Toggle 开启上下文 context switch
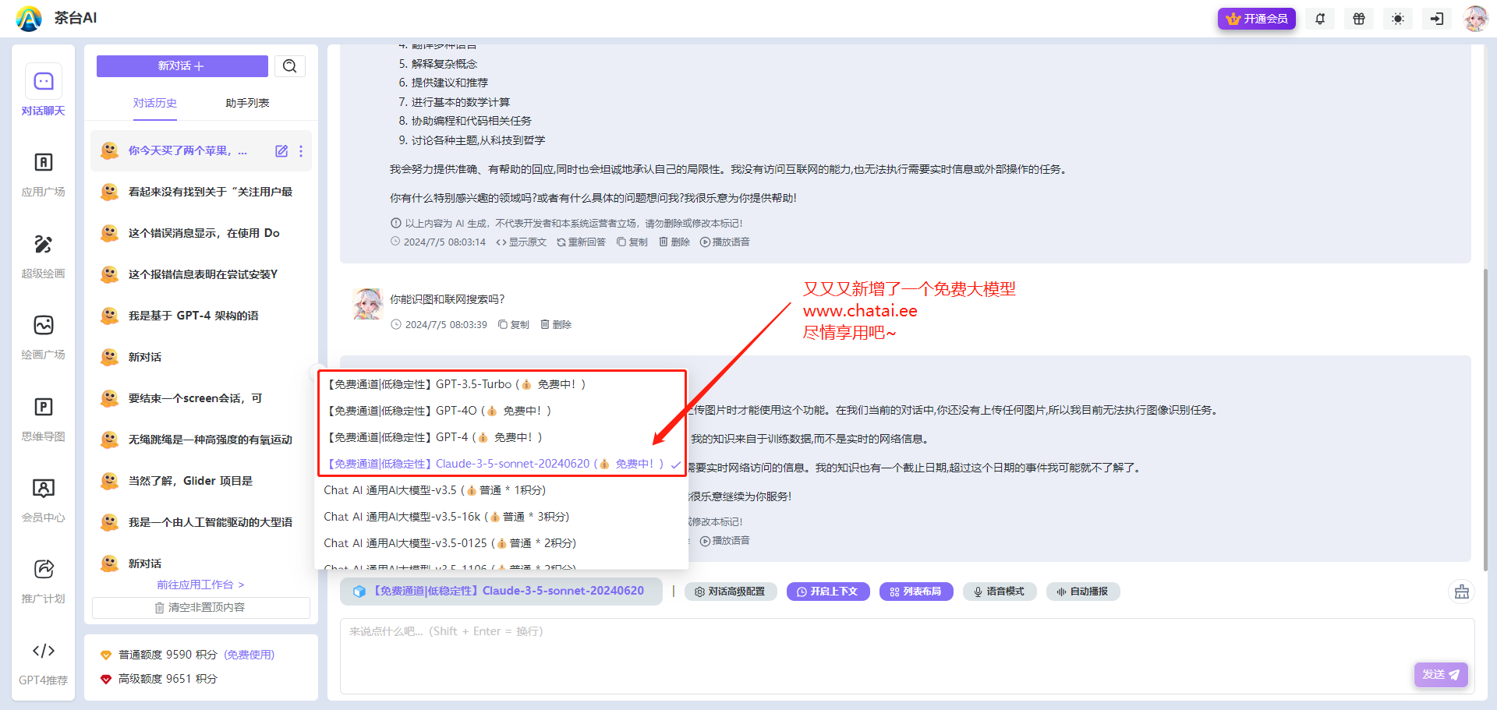Screen dimensions: 1497x710 (828, 592)
